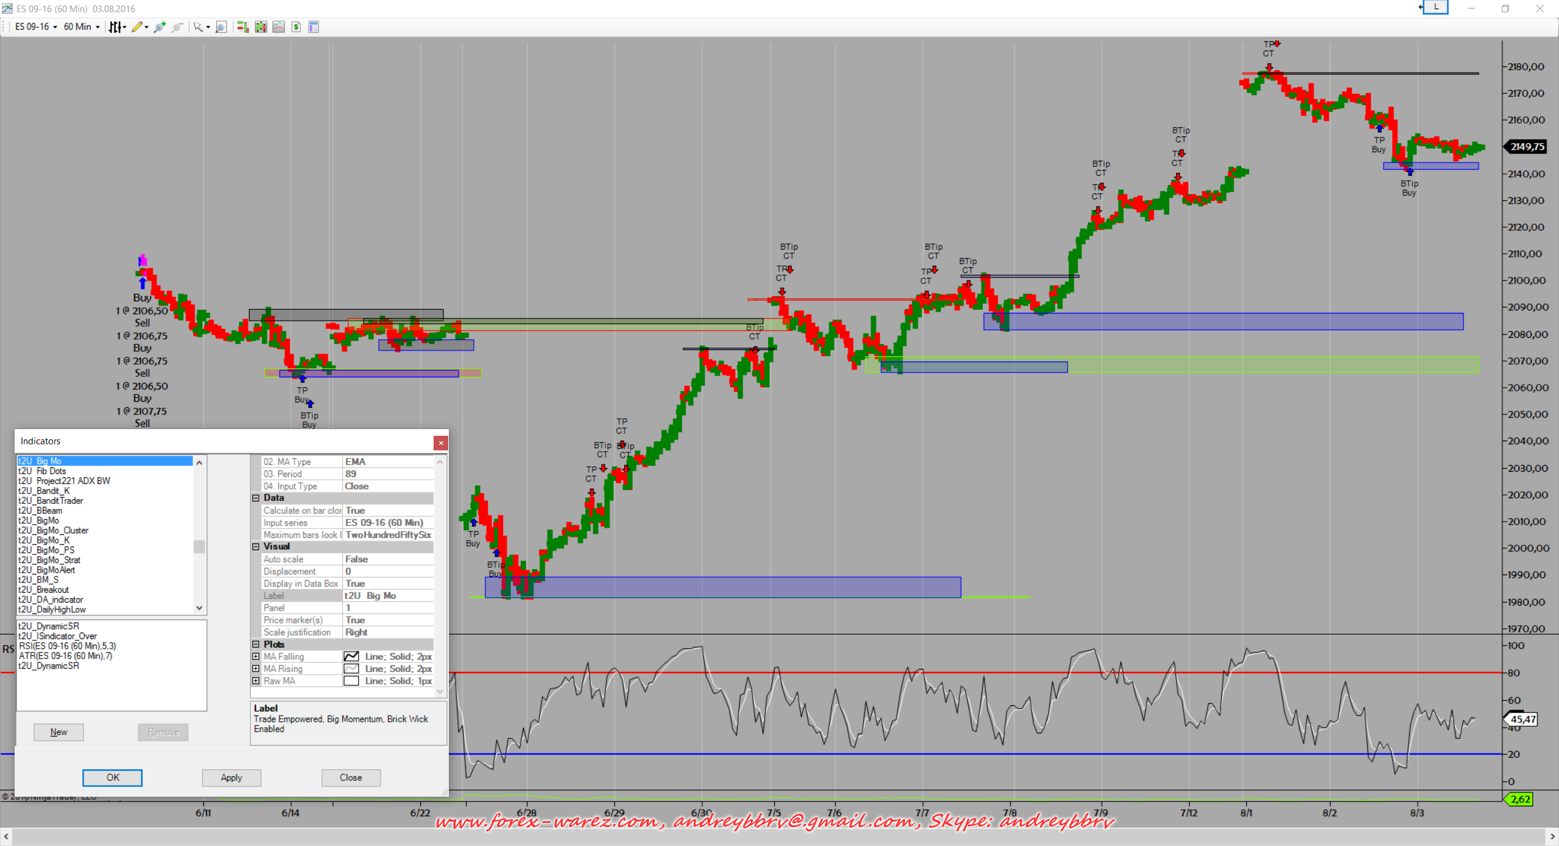Click the chart style bars icon

114,27
